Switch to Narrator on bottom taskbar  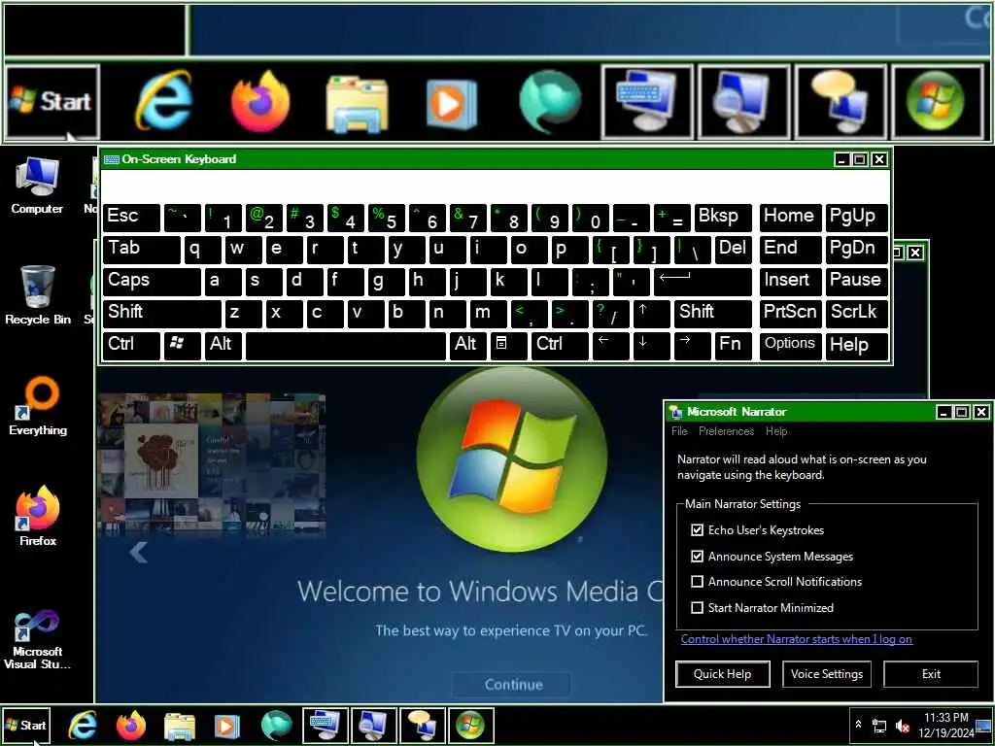tap(423, 725)
